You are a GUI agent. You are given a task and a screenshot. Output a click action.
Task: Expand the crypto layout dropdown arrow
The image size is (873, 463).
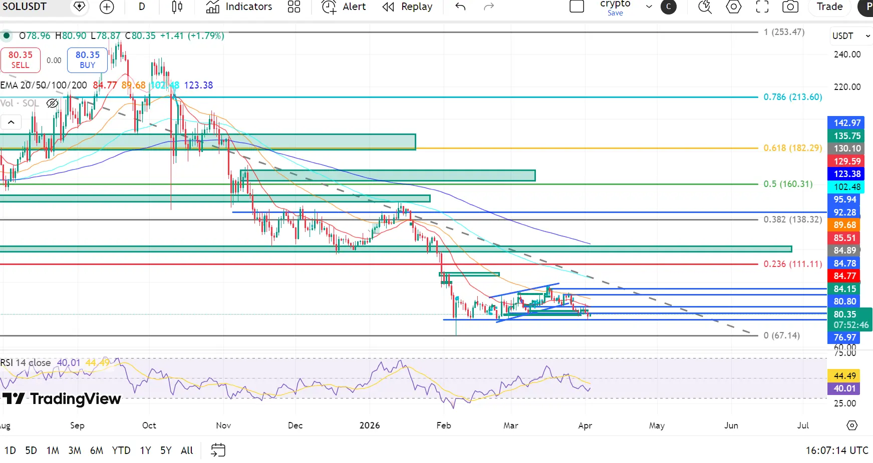[x=649, y=7]
